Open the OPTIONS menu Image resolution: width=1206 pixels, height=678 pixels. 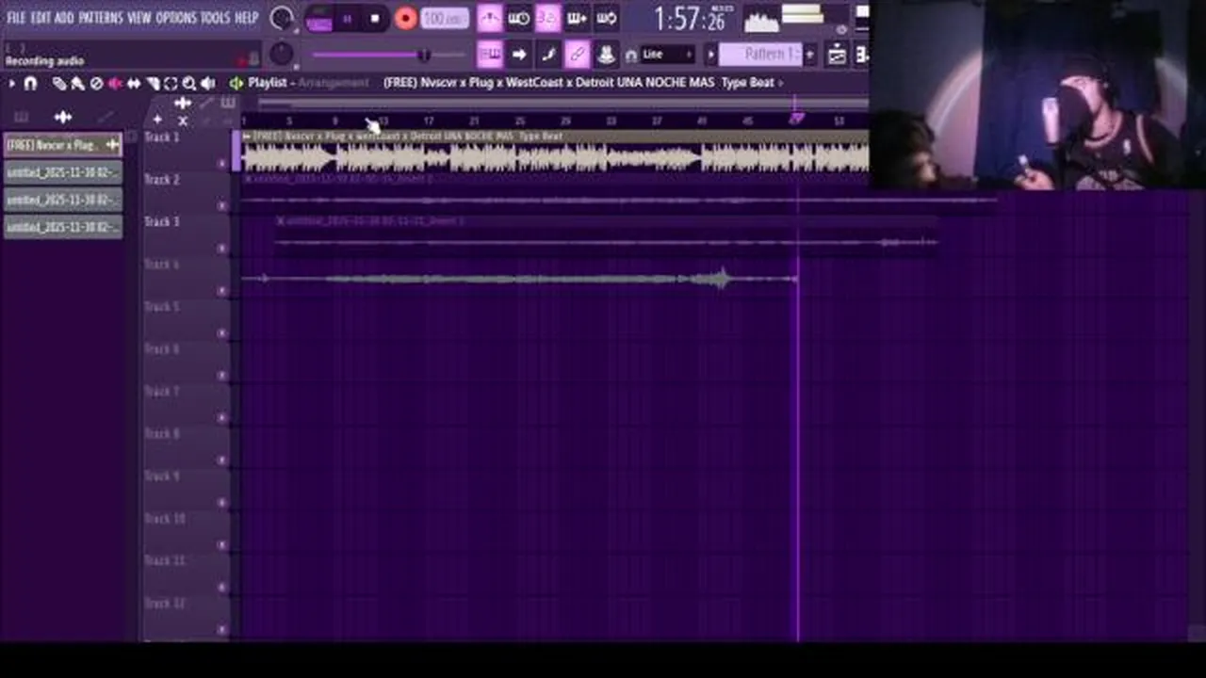[x=176, y=18]
